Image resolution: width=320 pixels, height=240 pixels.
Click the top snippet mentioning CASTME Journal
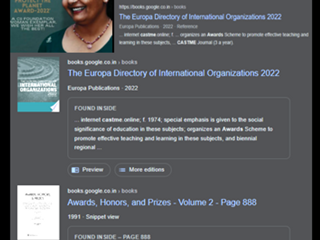click(214, 39)
